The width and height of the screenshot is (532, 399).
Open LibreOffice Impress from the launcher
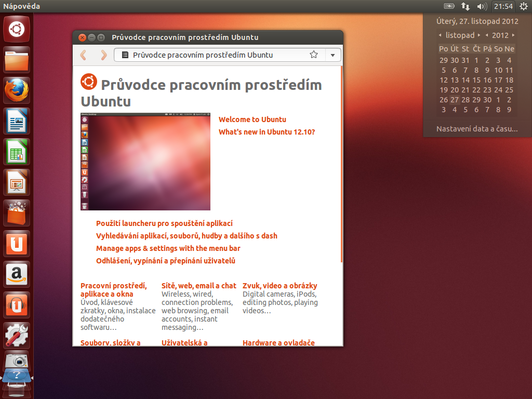[17, 182]
